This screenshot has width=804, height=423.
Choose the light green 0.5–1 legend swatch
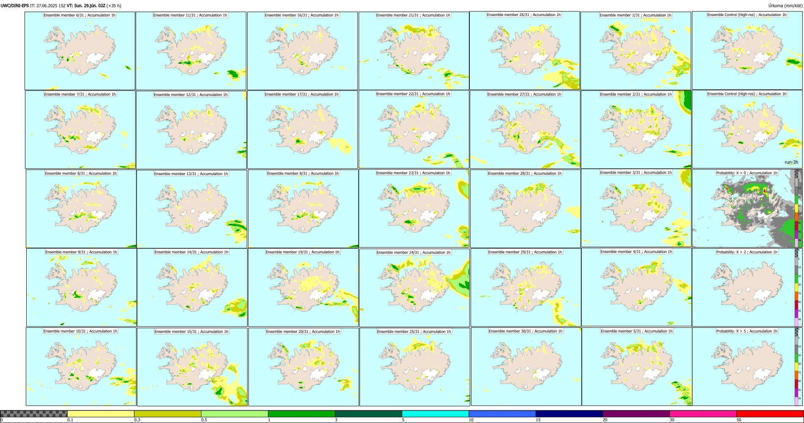pyautogui.click(x=234, y=414)
